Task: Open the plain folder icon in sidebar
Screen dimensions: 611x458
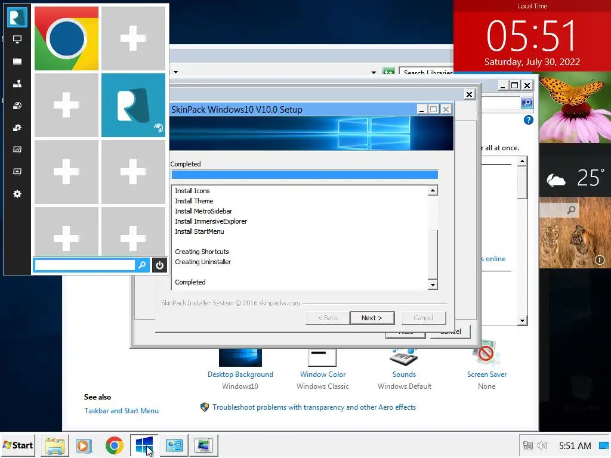Action: pyautogui.click(x=17, y=61)
